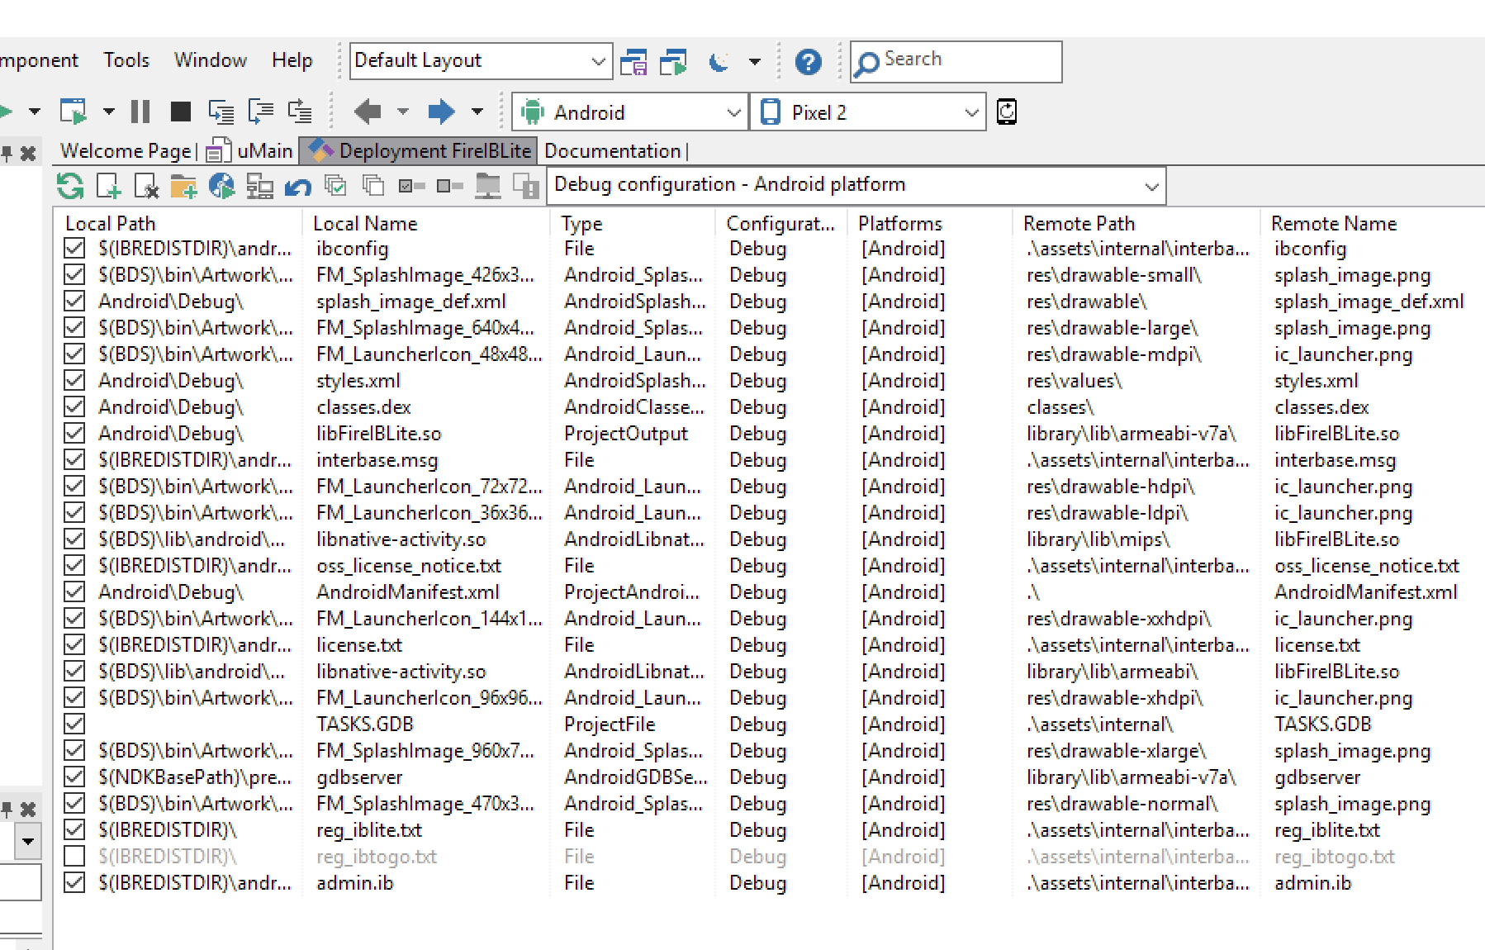Screen dimensions: 1485x950
Task: Toggle checkbox for classes.dex row
Action: [74, 406]
